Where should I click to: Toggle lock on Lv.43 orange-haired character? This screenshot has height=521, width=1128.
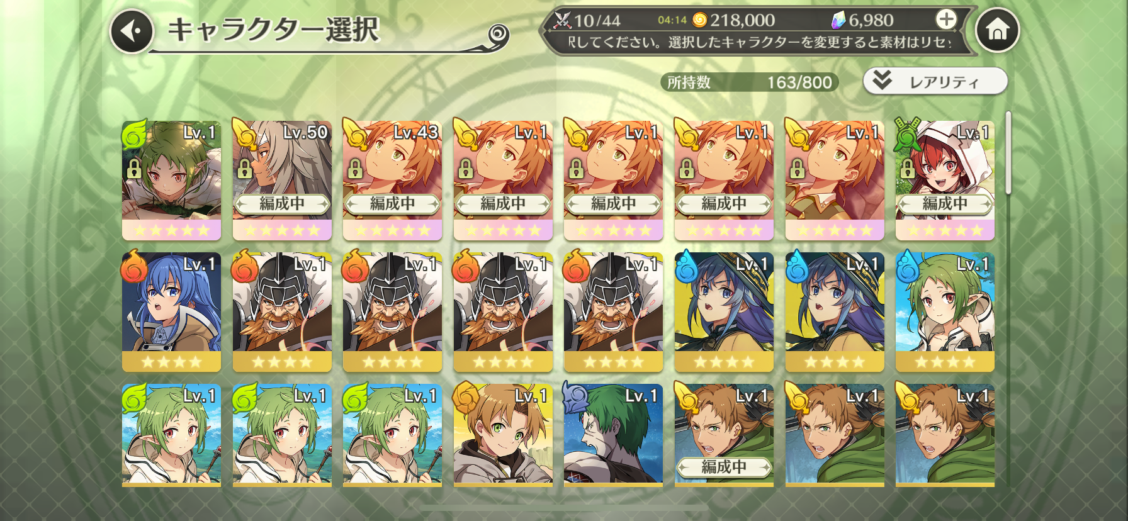click(355, 169)
